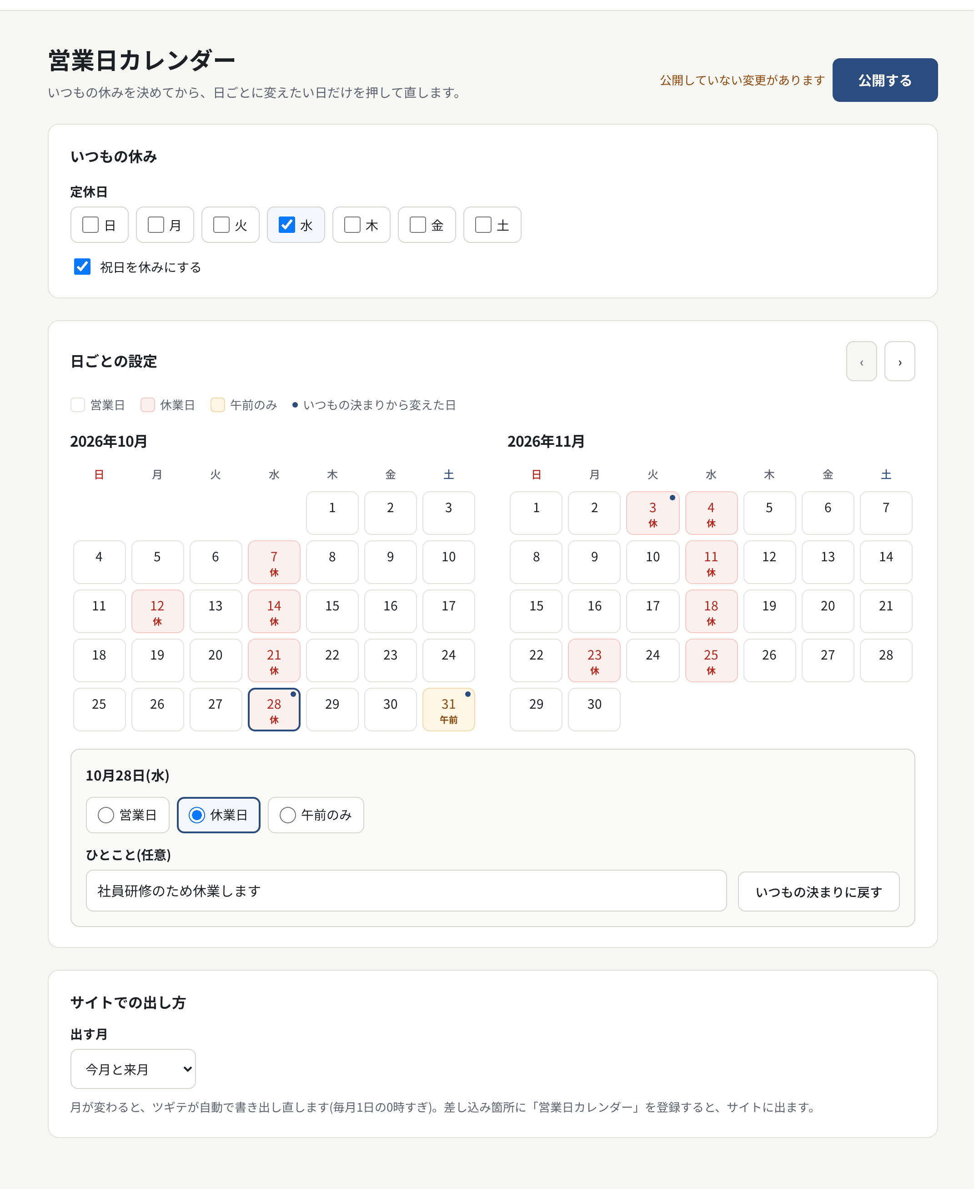Click the ひとこと comment input field
The width and height of the screenshot is (974, 1189).
coord(406,891)
